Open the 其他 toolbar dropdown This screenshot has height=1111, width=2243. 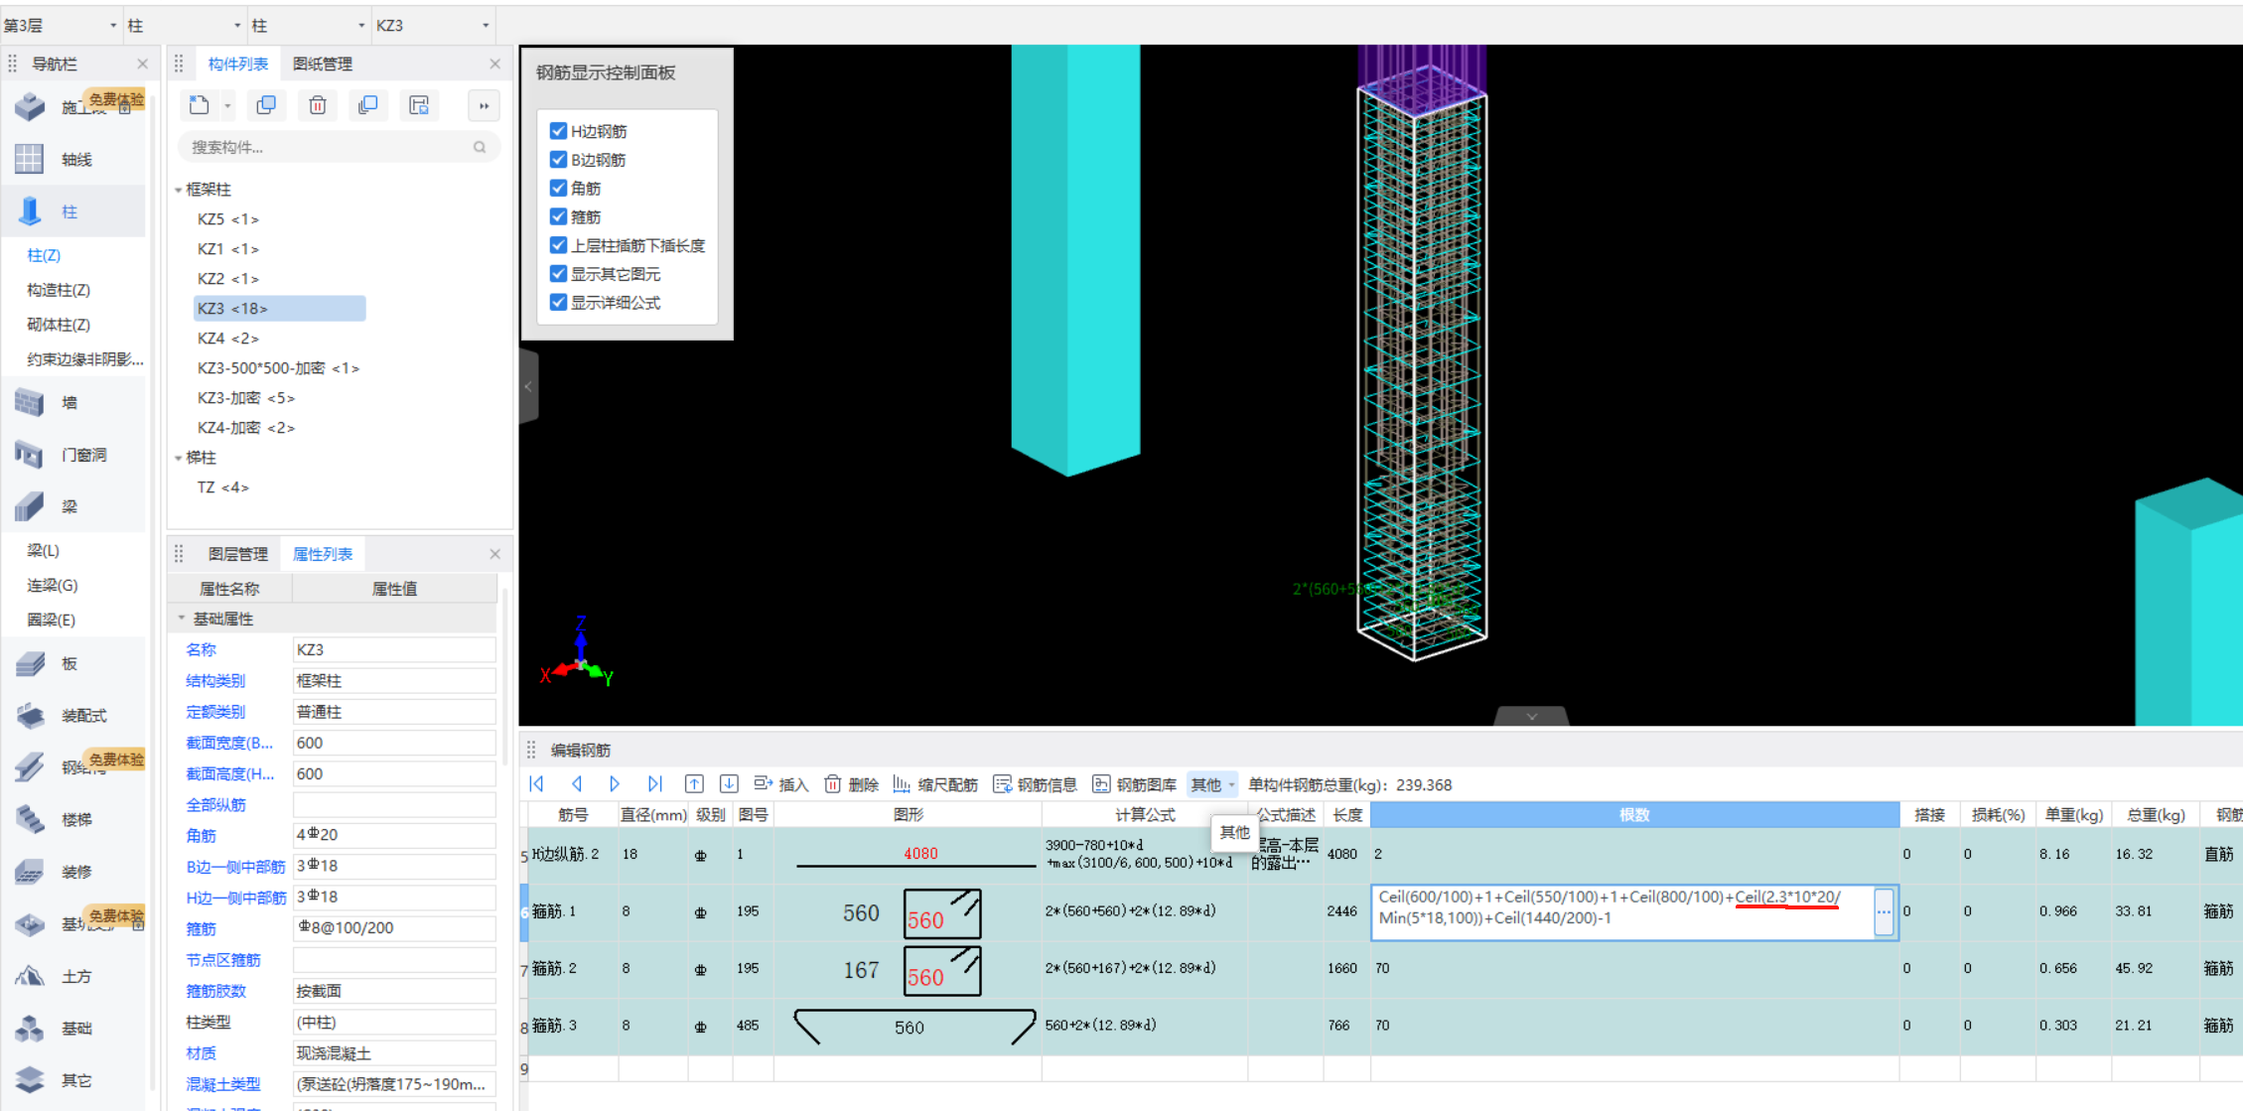[1213, 784]
